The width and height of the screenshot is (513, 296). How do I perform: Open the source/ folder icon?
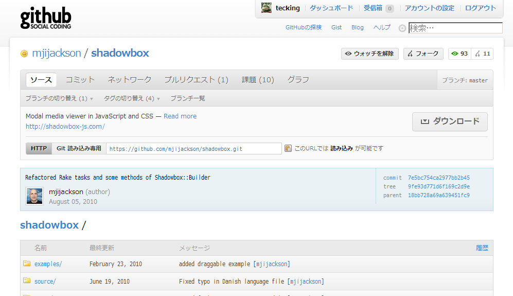[27, 281]
